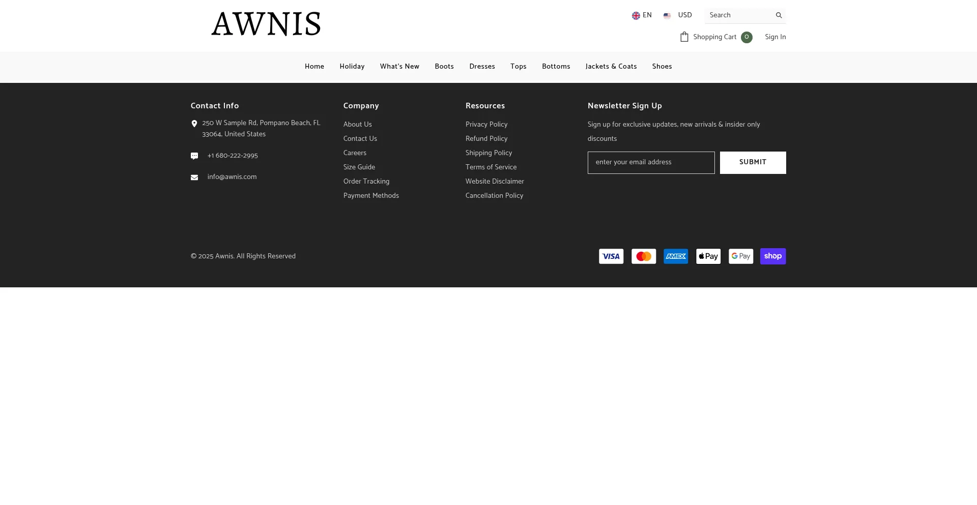The image size is (977, 505).
Task: Open the Dresses navigation menu
Action: [482, 67]
